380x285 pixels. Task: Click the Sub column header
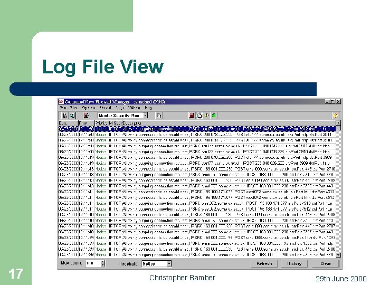[118, 123]
